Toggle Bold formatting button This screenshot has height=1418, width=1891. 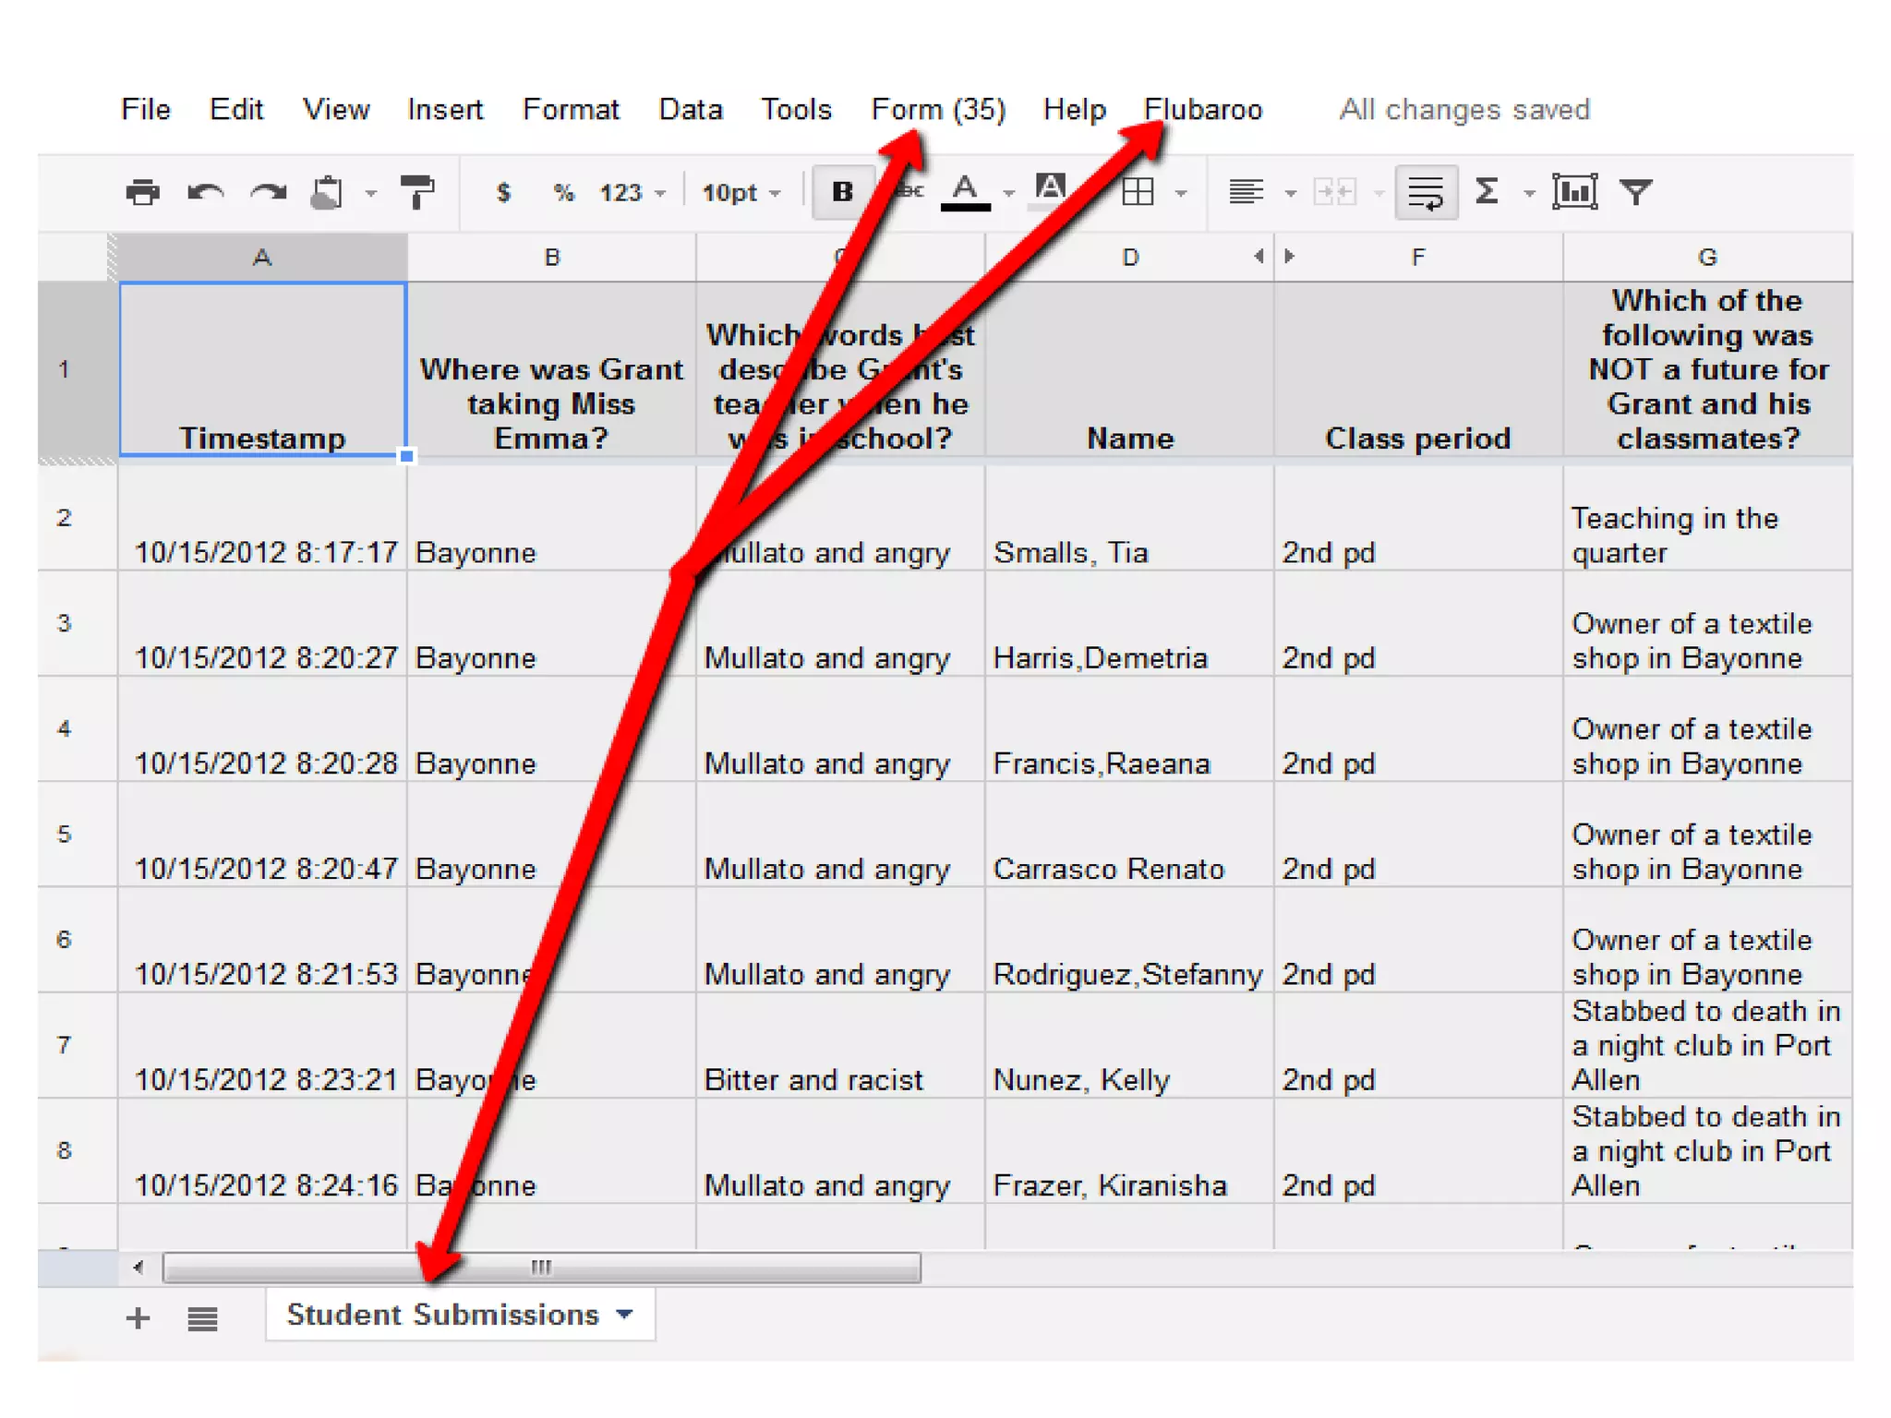click(x=842, y=192)
